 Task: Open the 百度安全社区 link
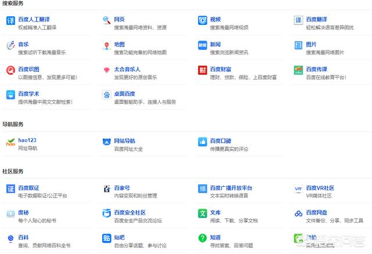[130, 213]
